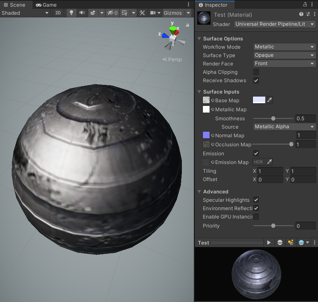Play the material preview animation

click(269, 243)
